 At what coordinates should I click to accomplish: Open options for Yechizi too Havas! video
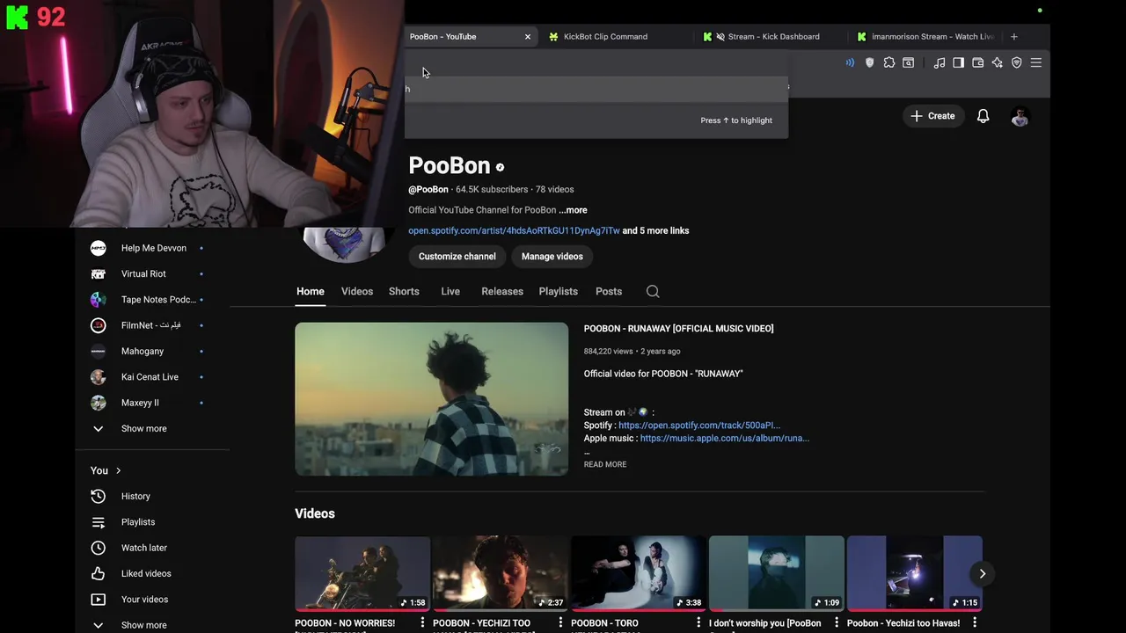point(975,622)
